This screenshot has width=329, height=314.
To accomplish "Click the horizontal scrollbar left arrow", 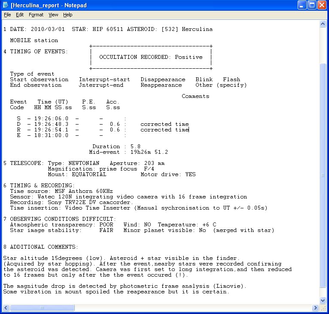I will [6, 308].
